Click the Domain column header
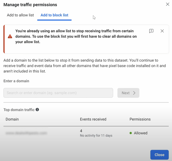Viewport: 172px width, 161px height. (x=12, y=119)
